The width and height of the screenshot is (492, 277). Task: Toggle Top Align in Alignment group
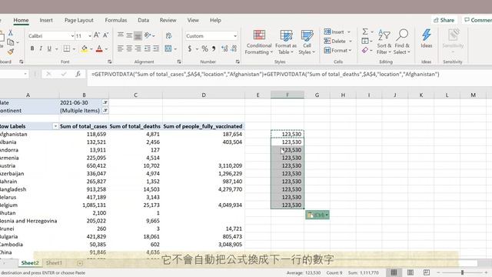(120, 35)
